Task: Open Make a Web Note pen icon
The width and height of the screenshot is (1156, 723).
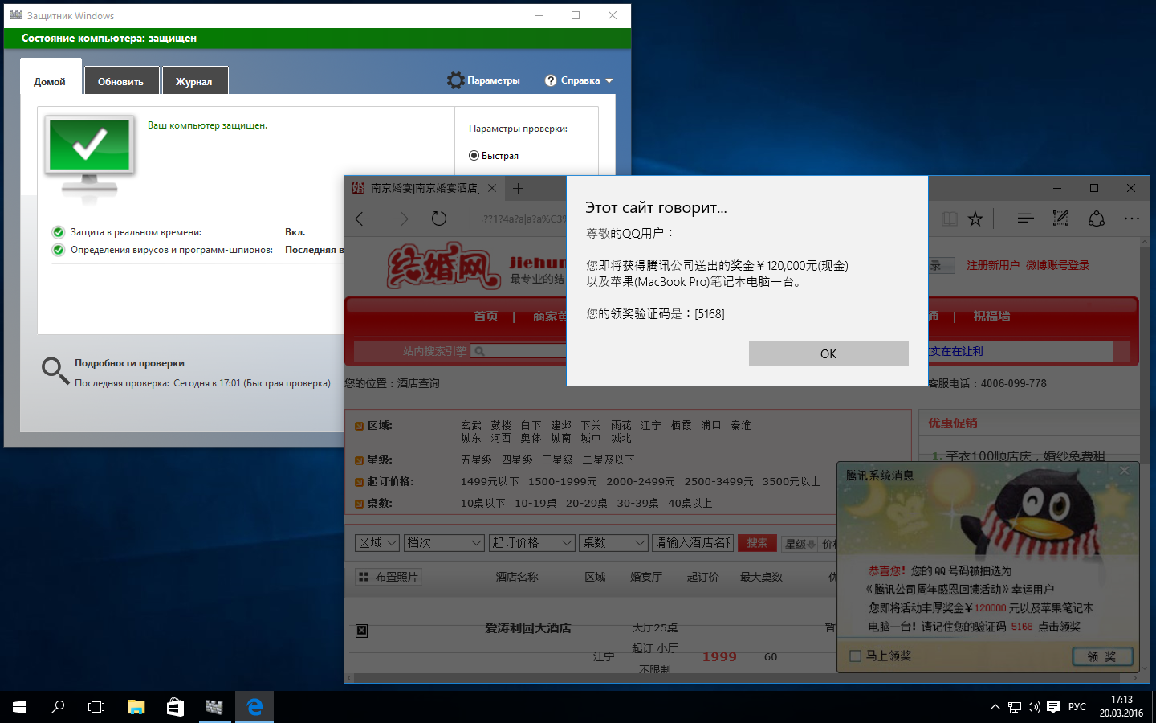Action: pyautogui.click(x=1060, y=219)
